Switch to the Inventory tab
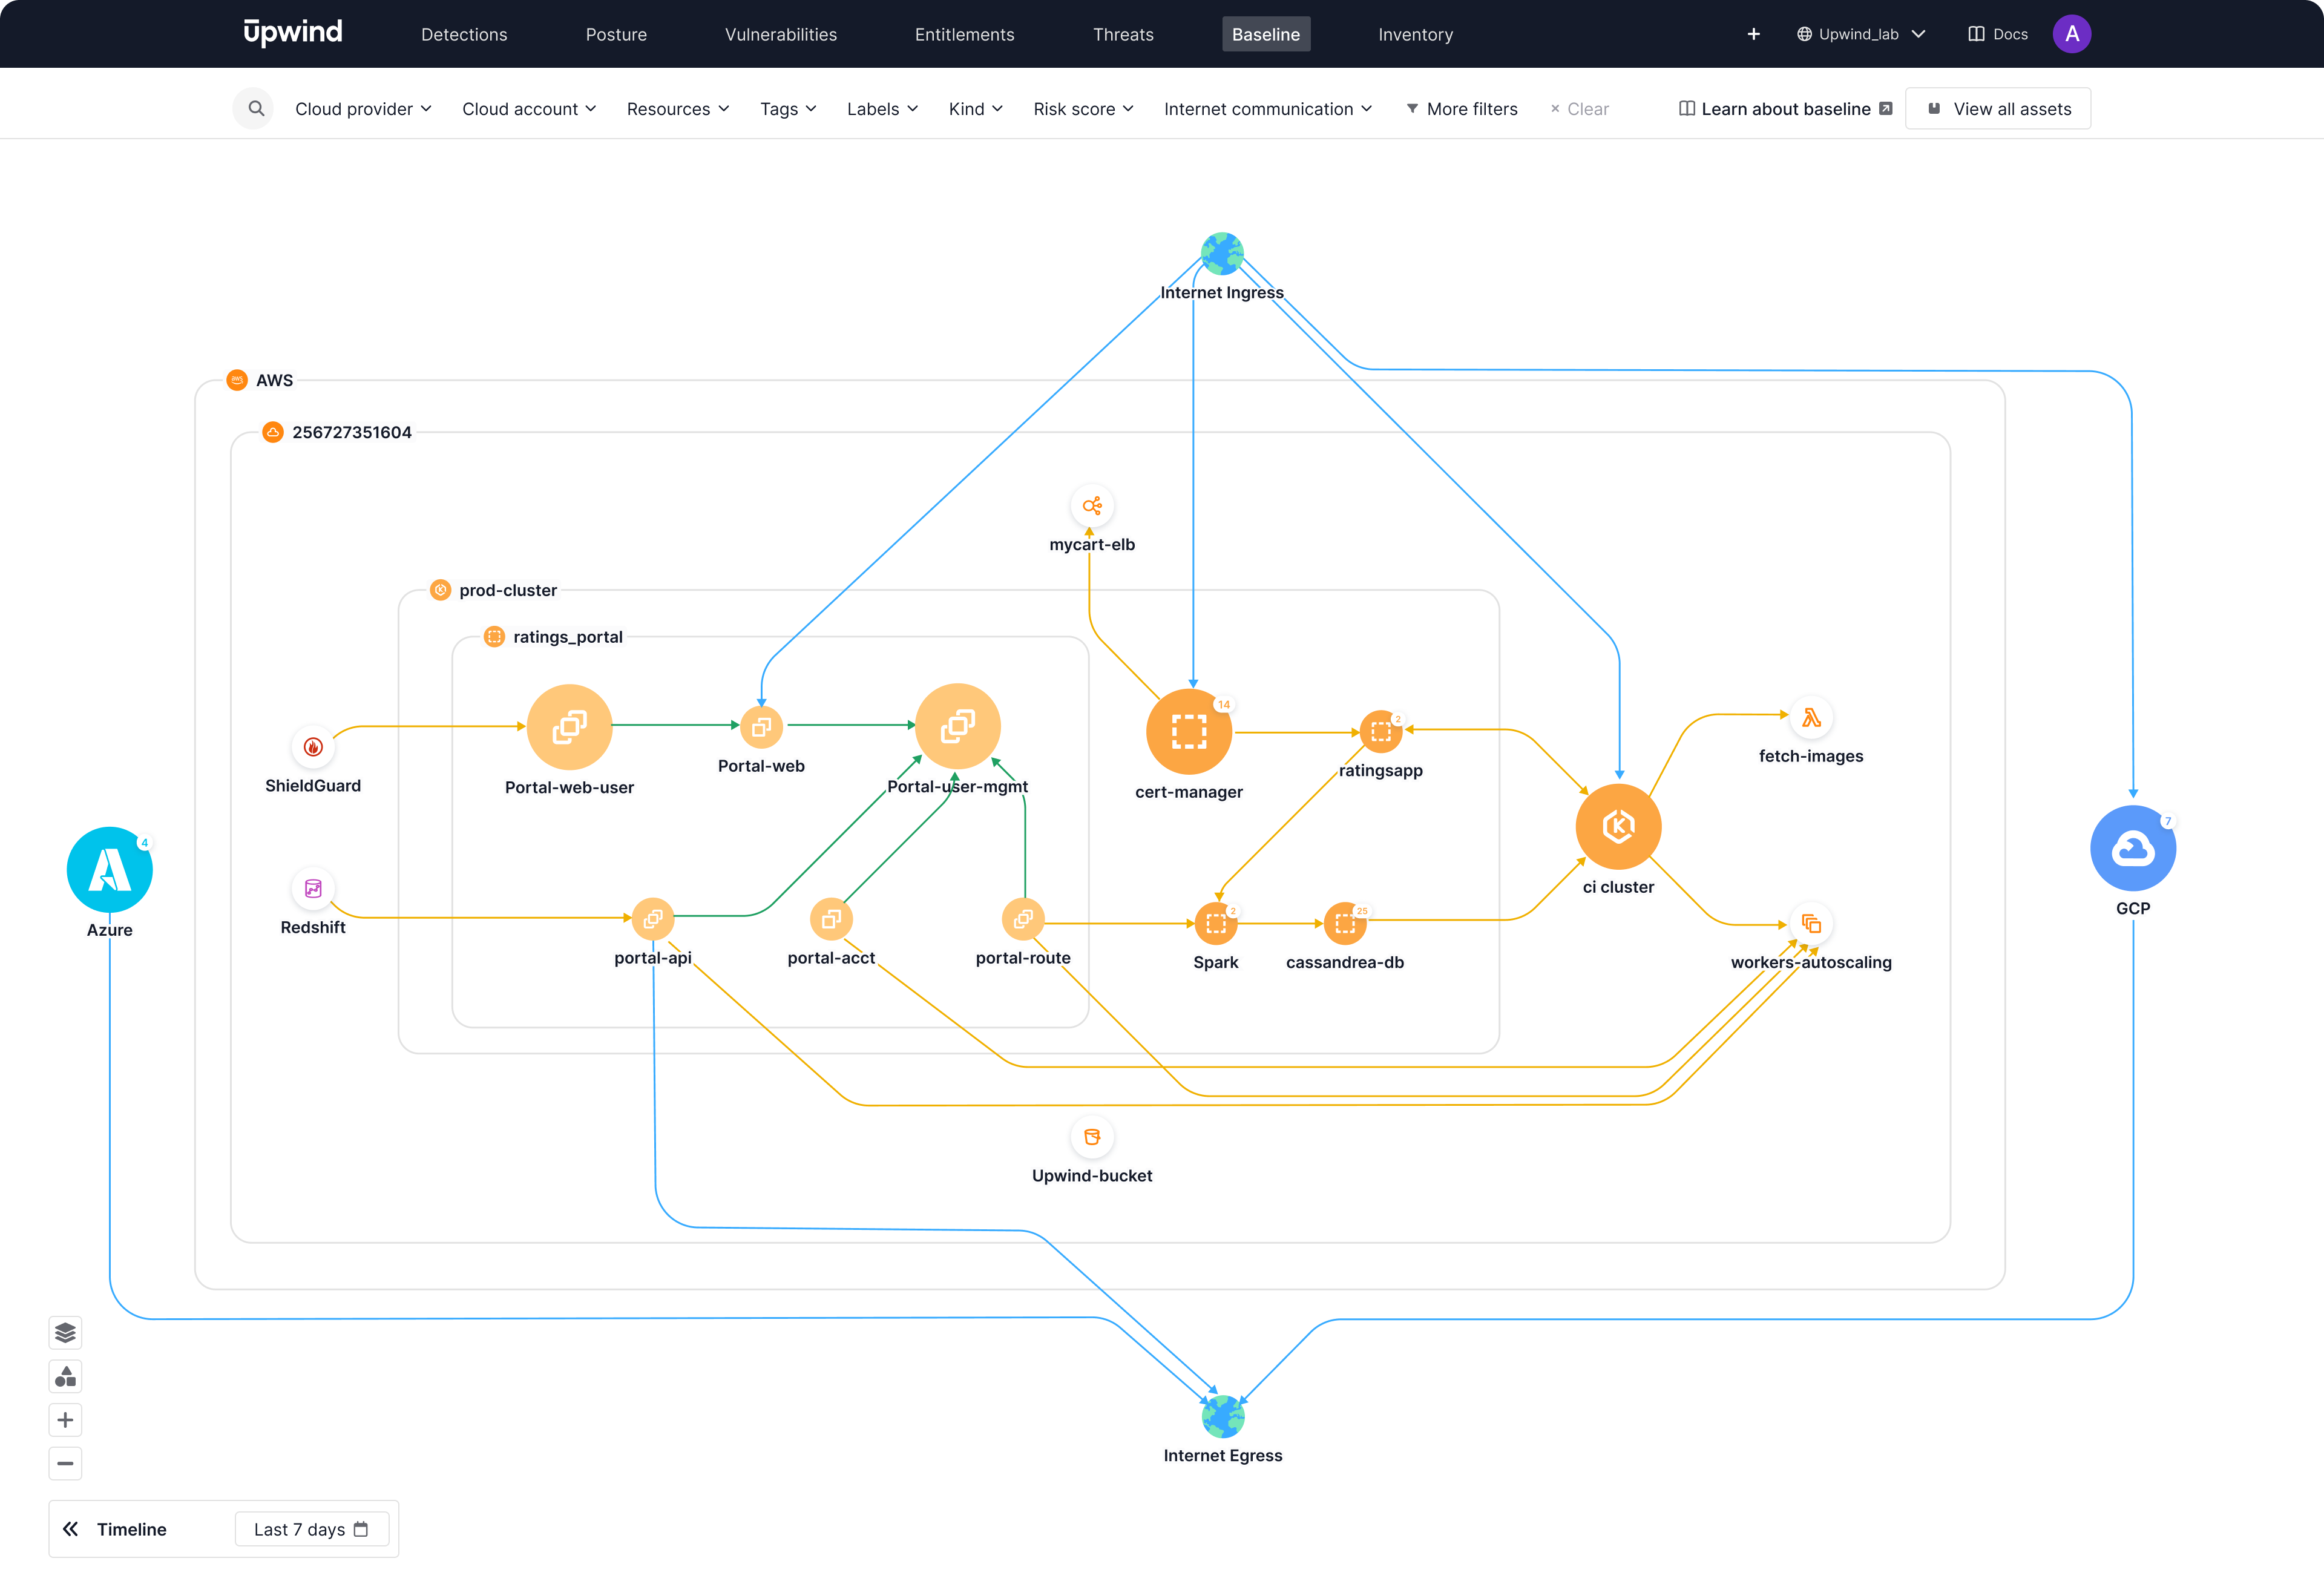Image resolution: width=2324 pixels, height=1587 pixels. click(x=1415, y=34)
